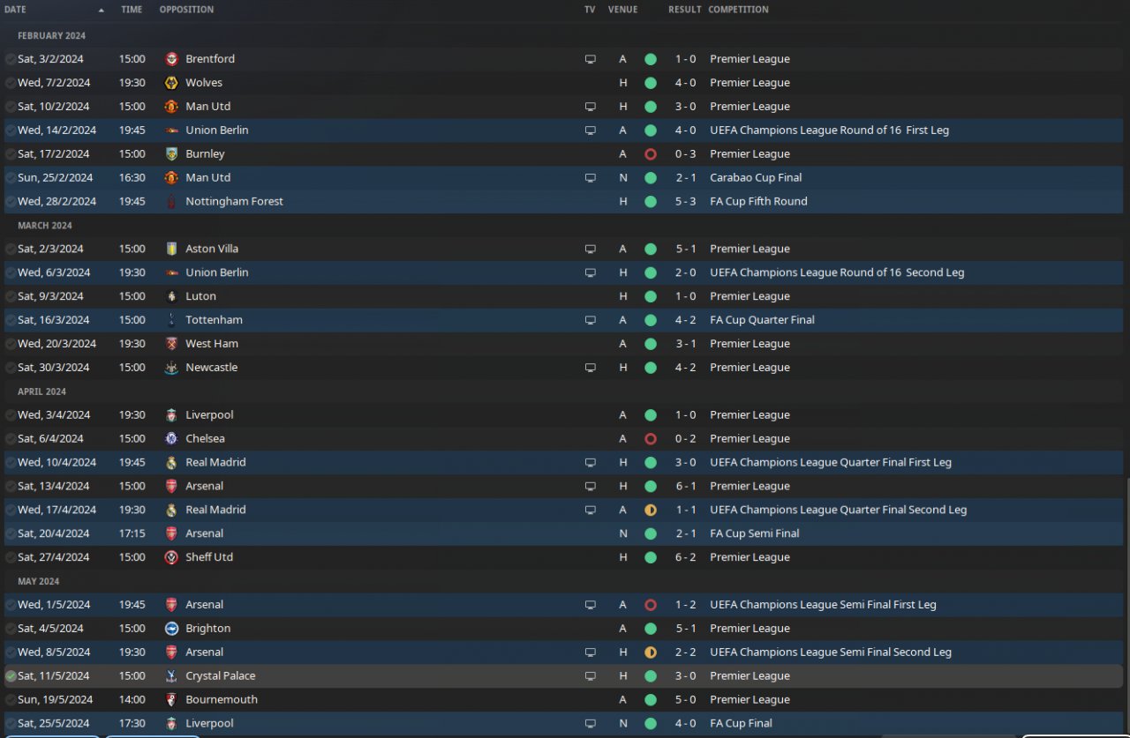Click the Aston Villa club badge

click(x=172, y=250)
